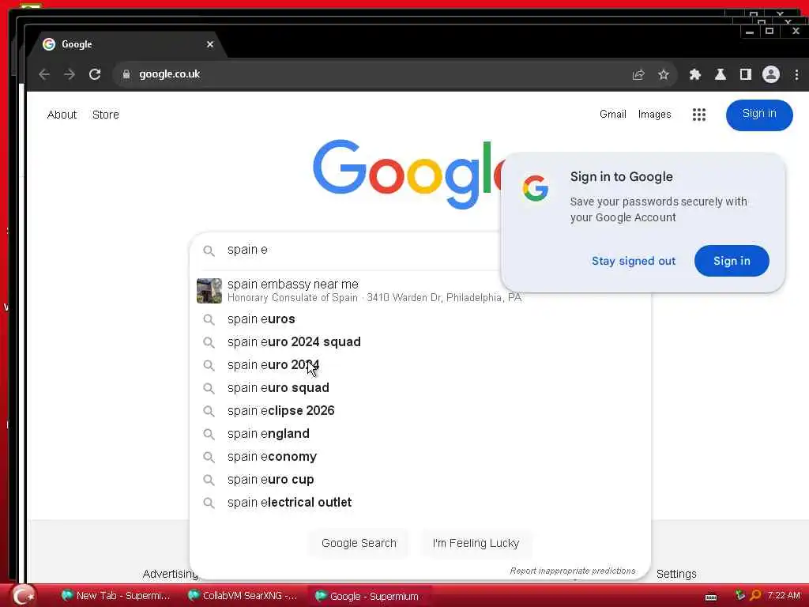
Task: Select suggestion spain euros
Action: click(x=420, y=319)
